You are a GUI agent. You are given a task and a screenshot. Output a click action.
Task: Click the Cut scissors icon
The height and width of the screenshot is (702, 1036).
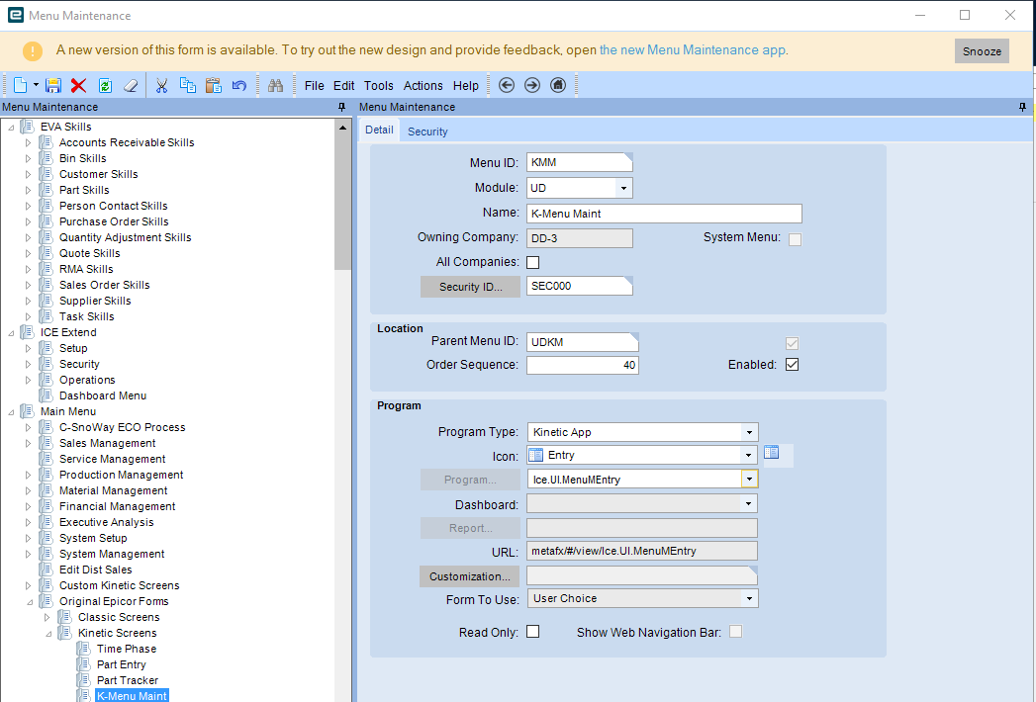[161, 86]
